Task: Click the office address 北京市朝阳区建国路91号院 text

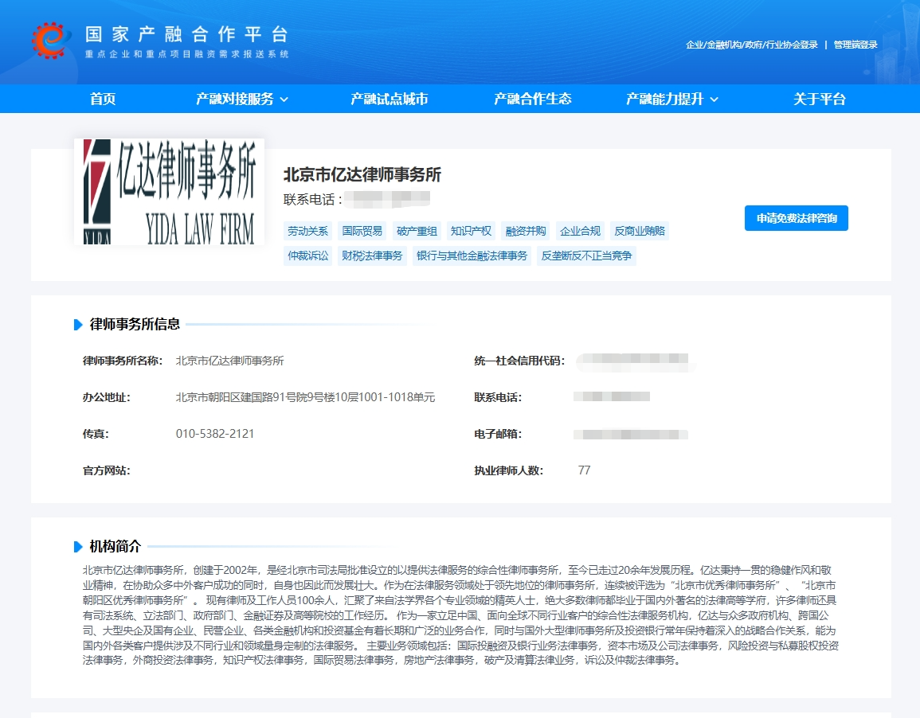Action: pyautogui.click(x=305, y=397)
